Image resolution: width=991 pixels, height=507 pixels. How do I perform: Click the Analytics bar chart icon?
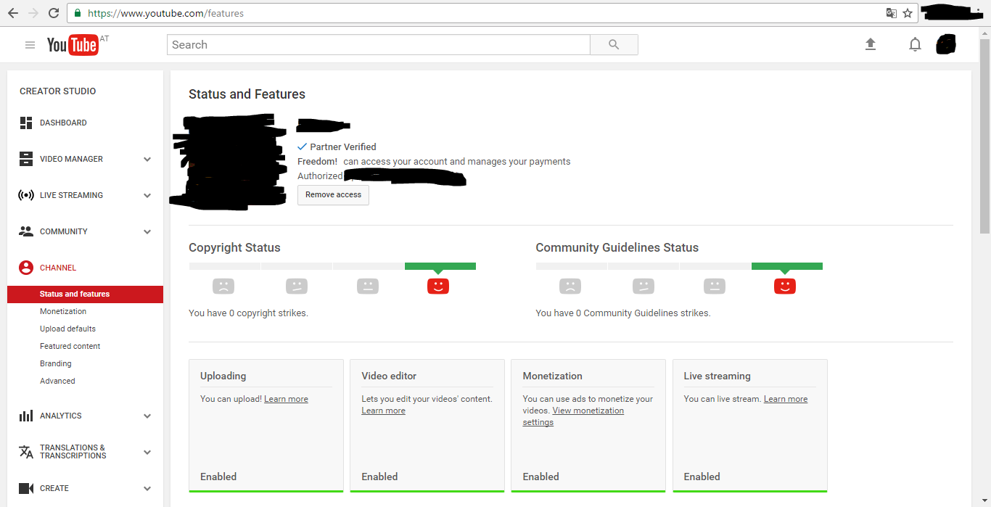[26, 416]
